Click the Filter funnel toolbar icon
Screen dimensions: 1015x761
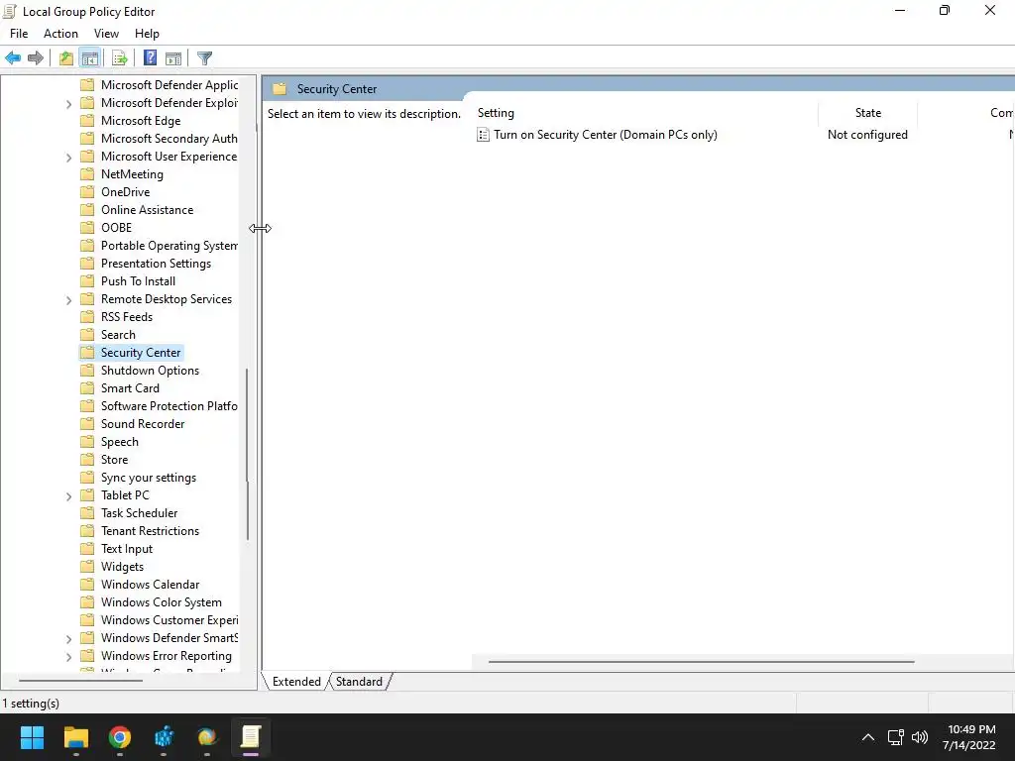click(x=204, y=58)
